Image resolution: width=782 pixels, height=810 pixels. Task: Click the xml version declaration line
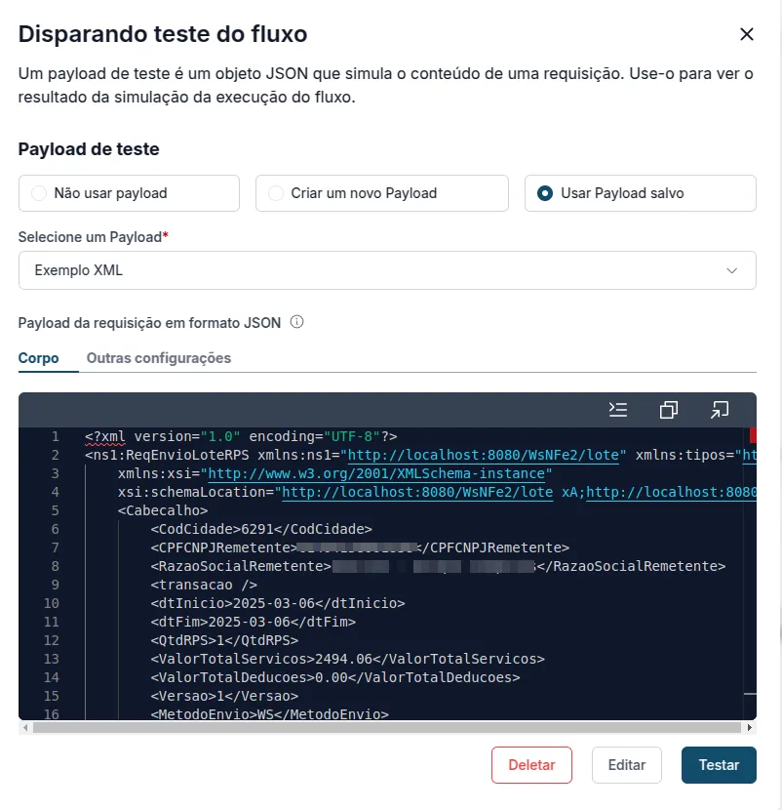241,436
